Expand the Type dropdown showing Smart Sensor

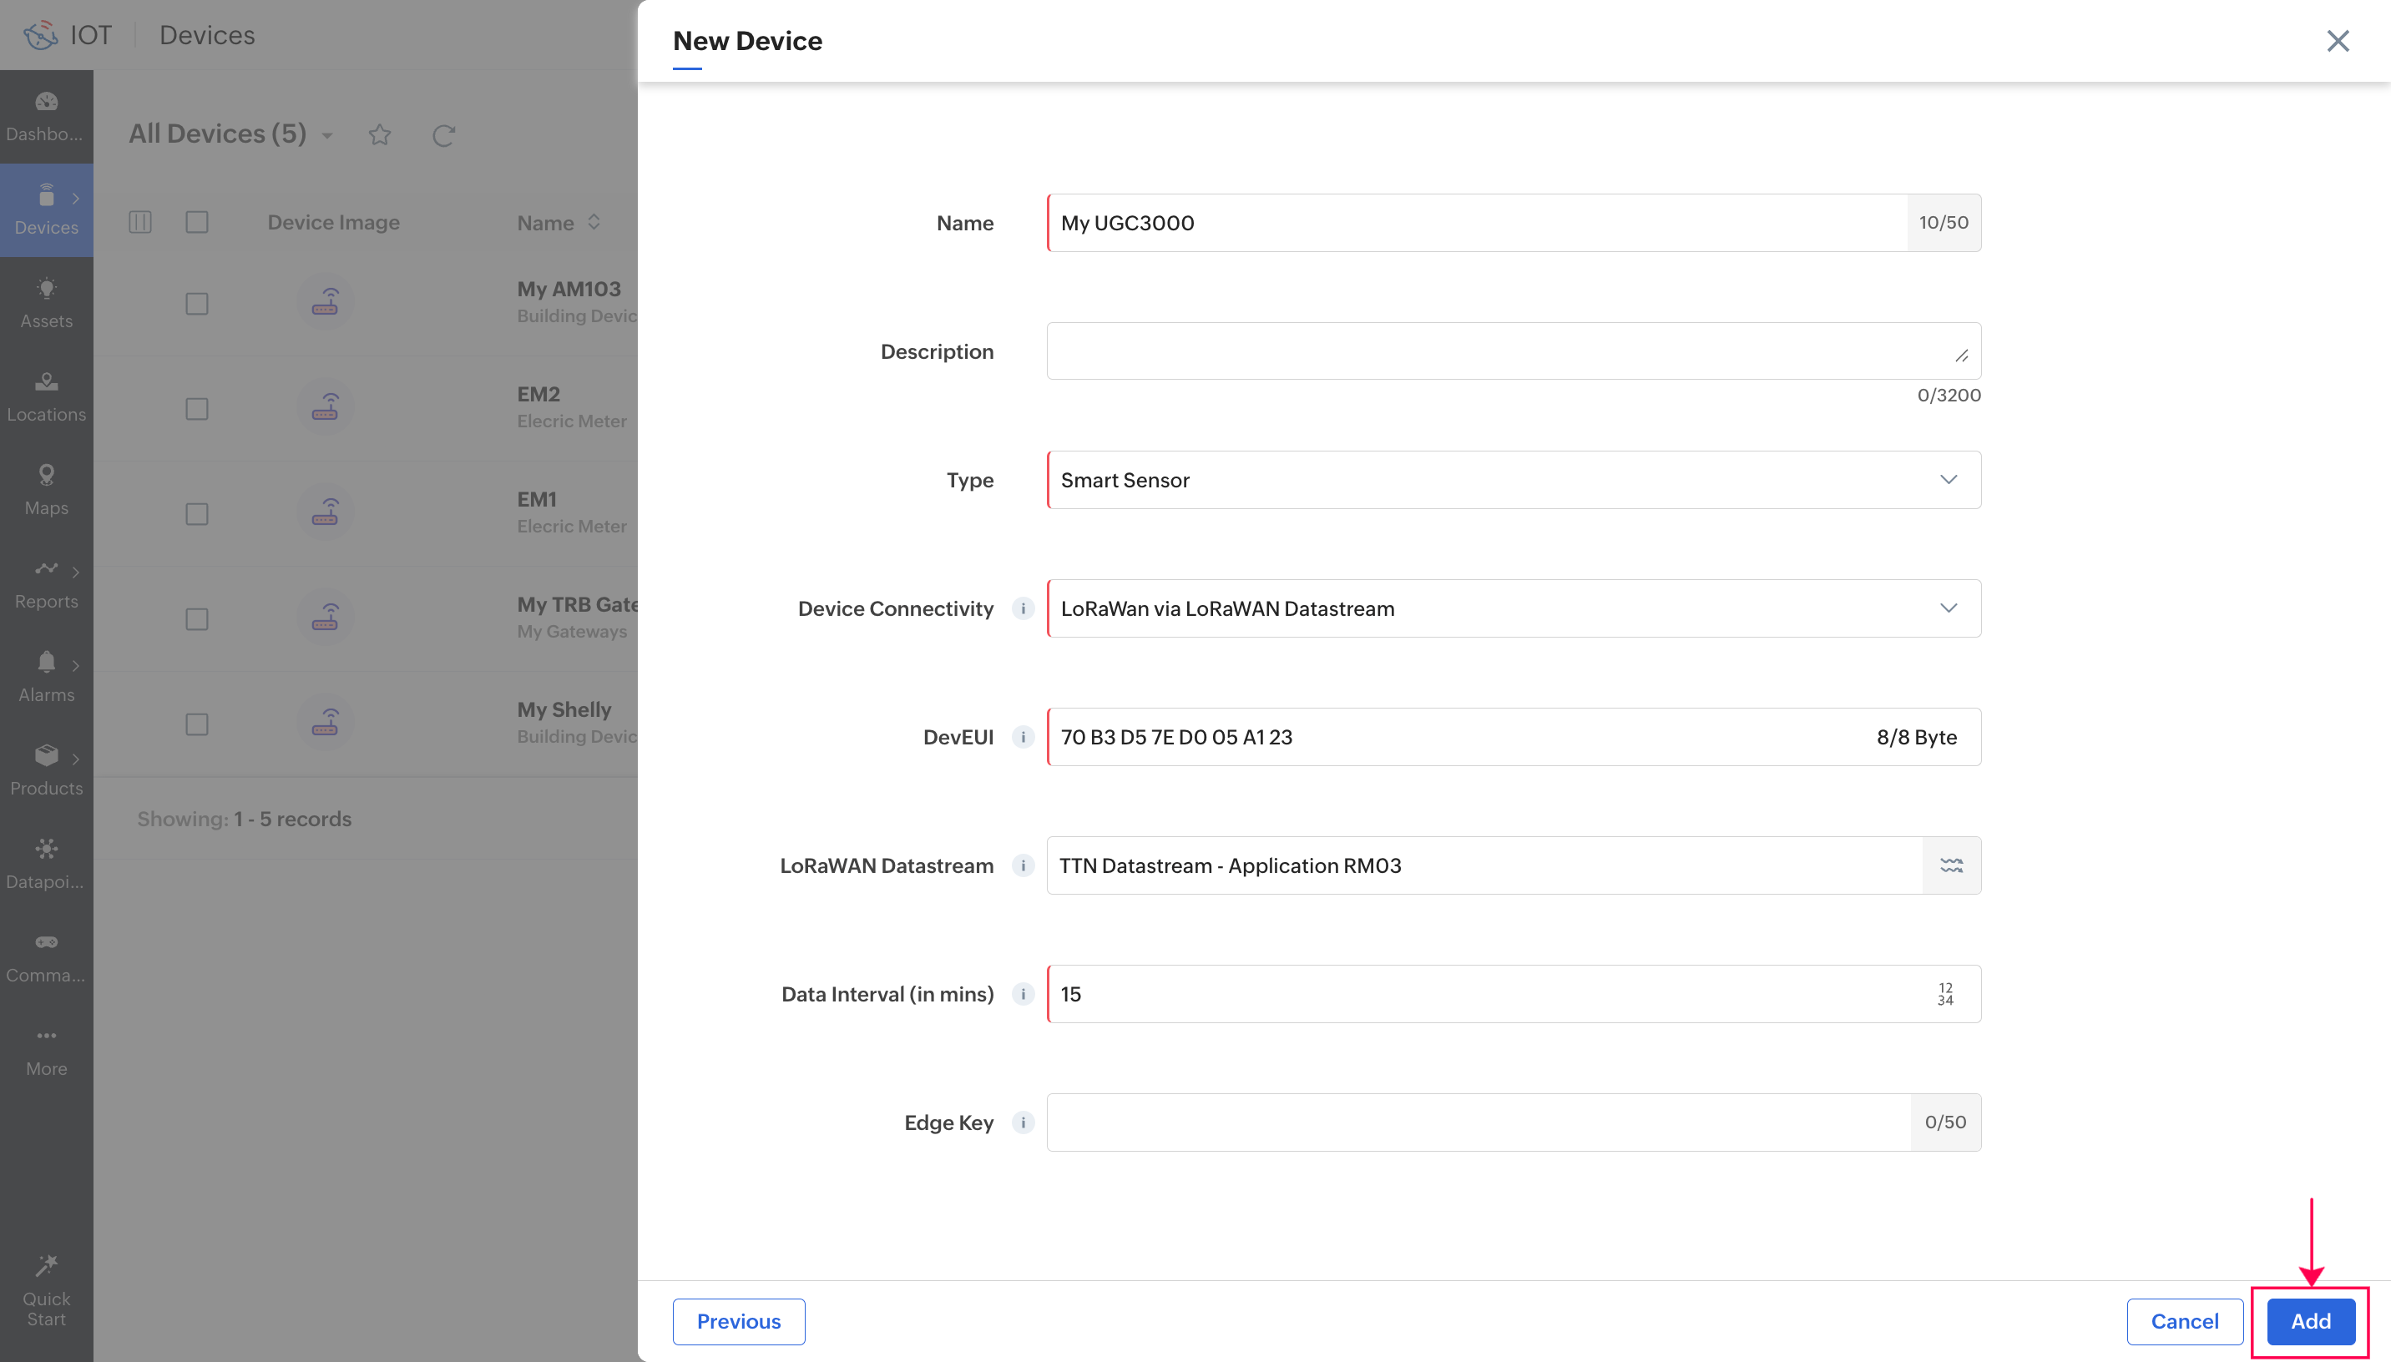click(x=1513, y=480)
